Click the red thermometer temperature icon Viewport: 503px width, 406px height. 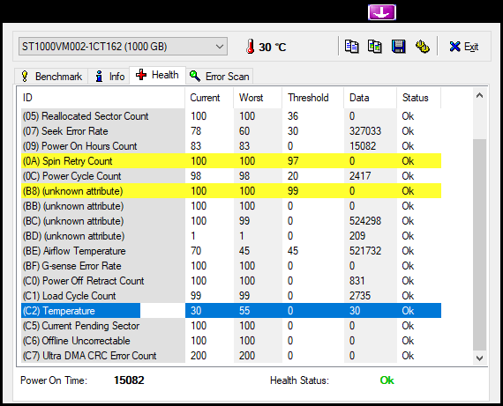pyautogui.click(x=251, y=47)
